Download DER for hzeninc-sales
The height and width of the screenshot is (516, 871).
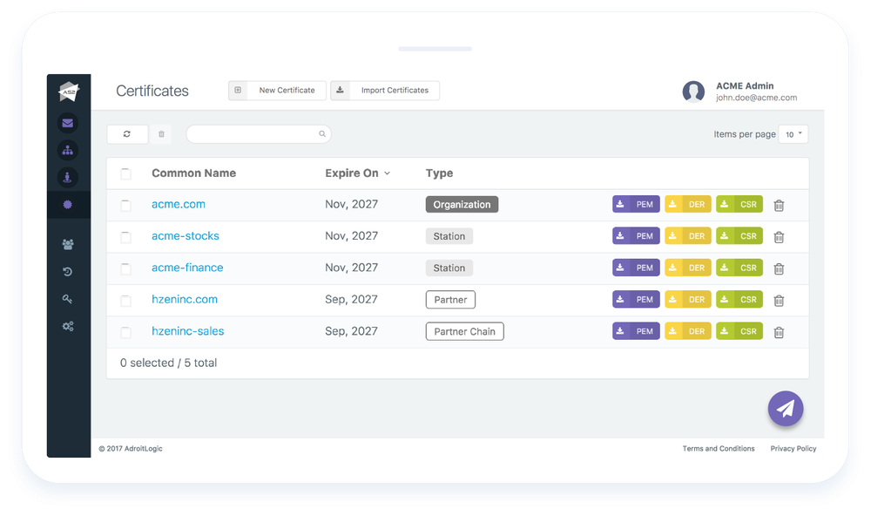coord(688,331)
